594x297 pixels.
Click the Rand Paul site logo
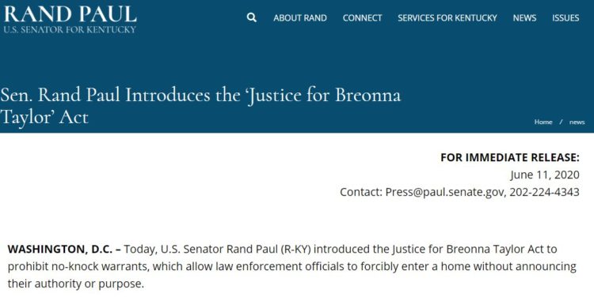70,14
